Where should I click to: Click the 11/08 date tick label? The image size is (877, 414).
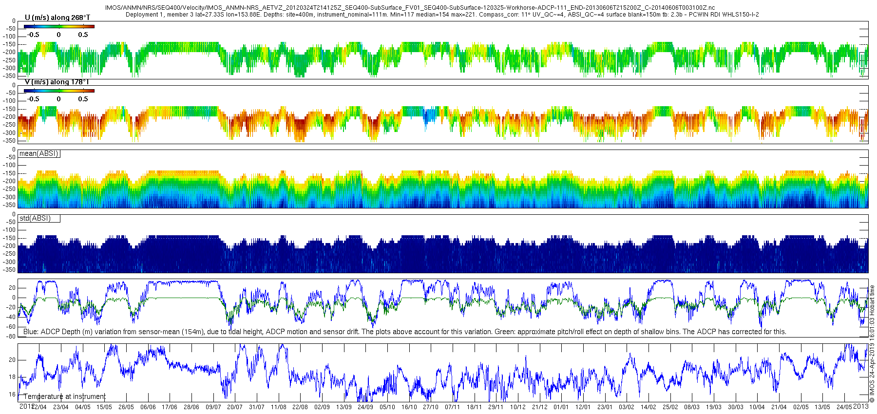click(x=279, y=407)
